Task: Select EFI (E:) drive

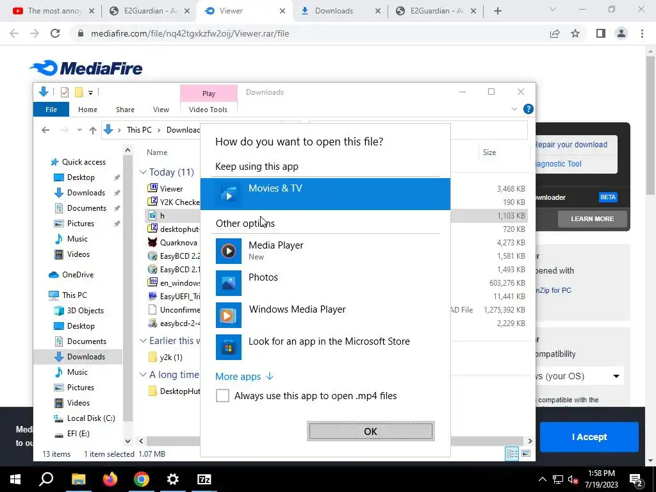Action: (x=78, y=434)
